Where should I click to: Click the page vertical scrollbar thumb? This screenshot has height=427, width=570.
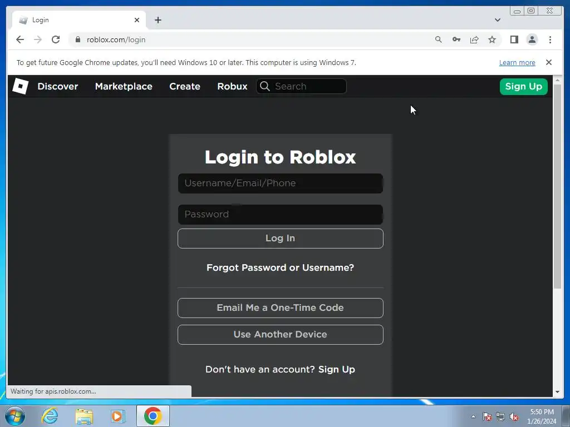557,186
